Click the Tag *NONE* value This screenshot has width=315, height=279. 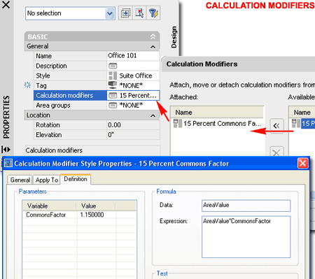point(131,85)
